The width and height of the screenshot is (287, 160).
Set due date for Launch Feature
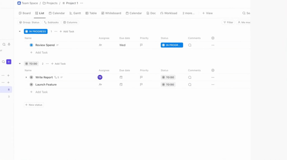click(121, 85)
